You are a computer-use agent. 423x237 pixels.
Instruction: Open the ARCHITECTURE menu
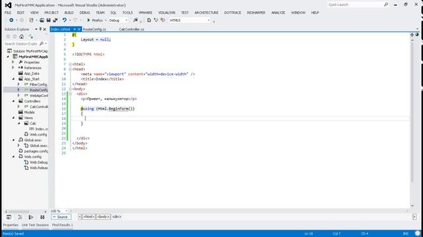[x=206, y=13]
